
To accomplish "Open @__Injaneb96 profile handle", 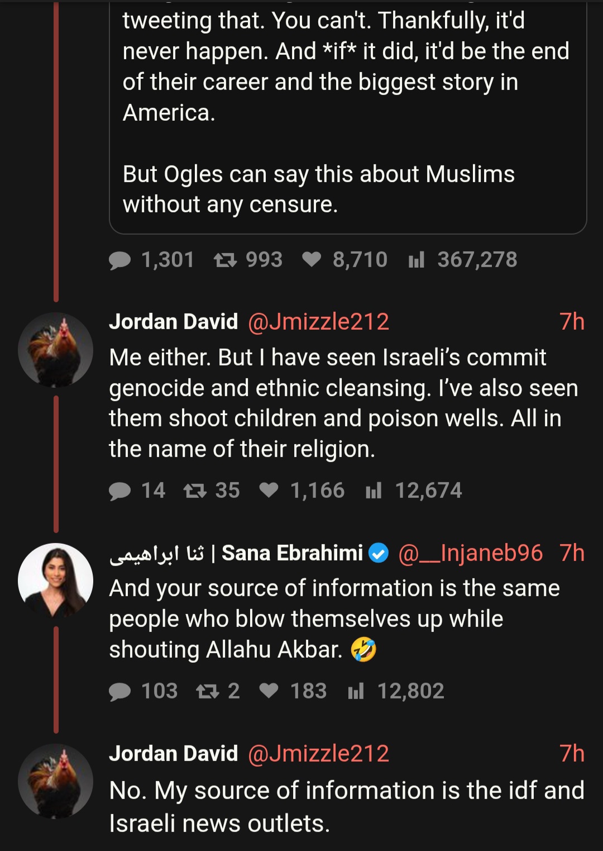I will tap(470, 553).
